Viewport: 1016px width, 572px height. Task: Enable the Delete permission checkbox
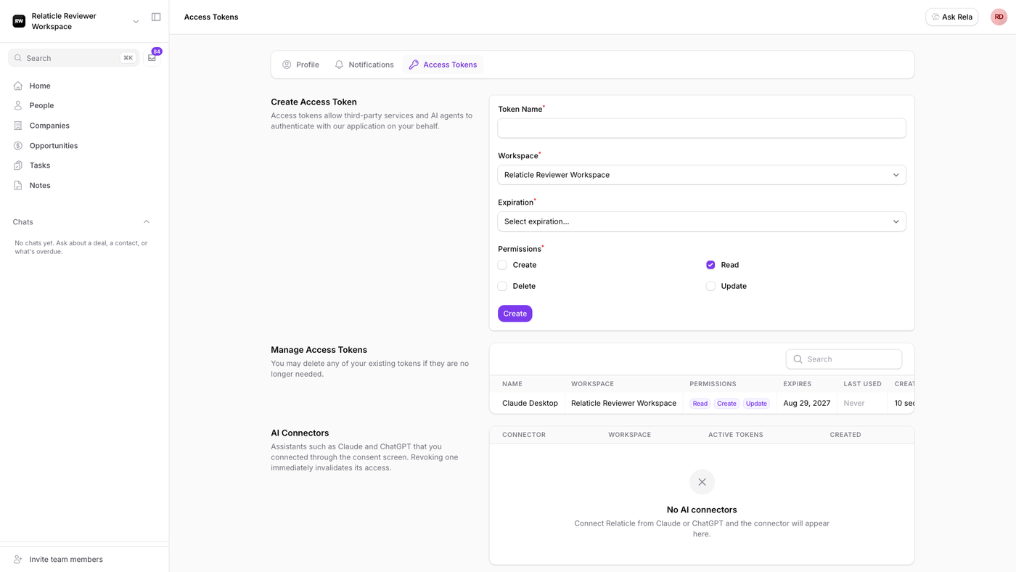point(502,286)
